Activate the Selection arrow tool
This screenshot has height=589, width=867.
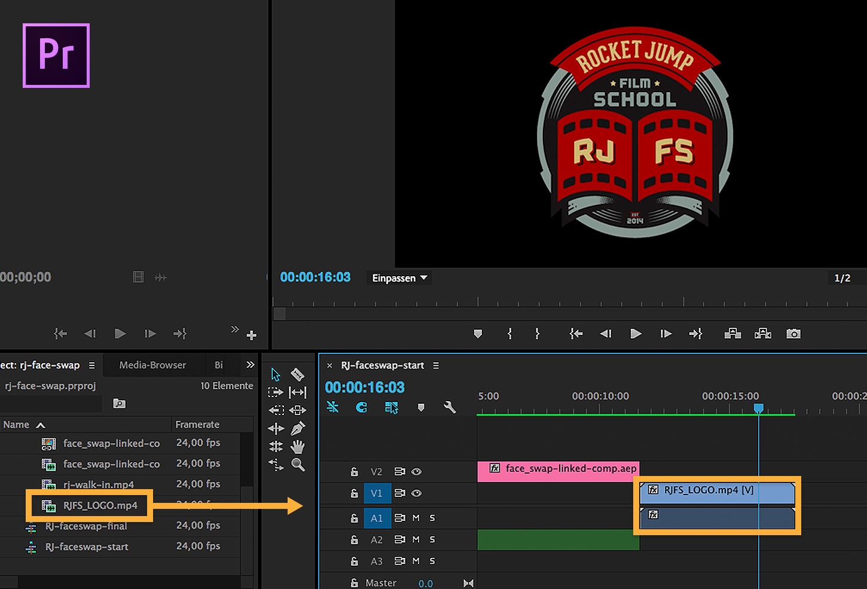(276, 375)
